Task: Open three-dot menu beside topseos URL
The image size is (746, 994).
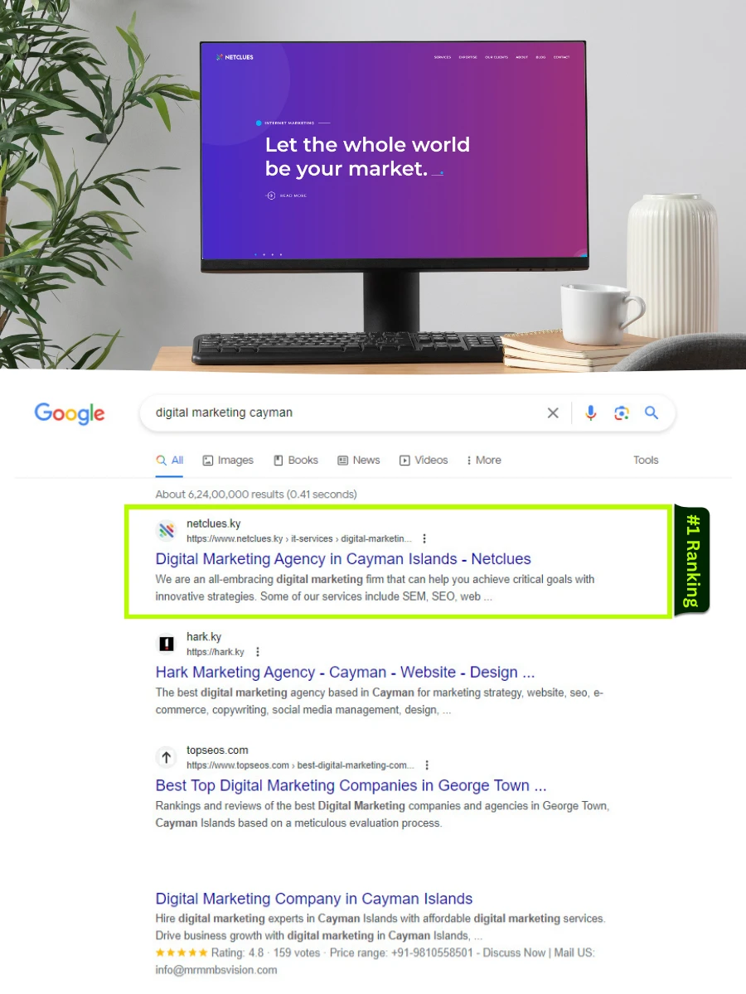Action: point(427,765)
